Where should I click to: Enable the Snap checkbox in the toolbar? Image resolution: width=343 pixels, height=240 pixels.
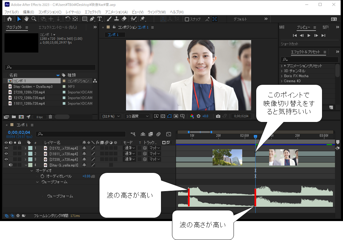(187, 19)
